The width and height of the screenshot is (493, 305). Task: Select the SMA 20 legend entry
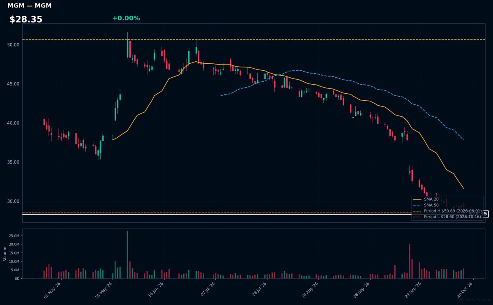(x=426, y=199)
